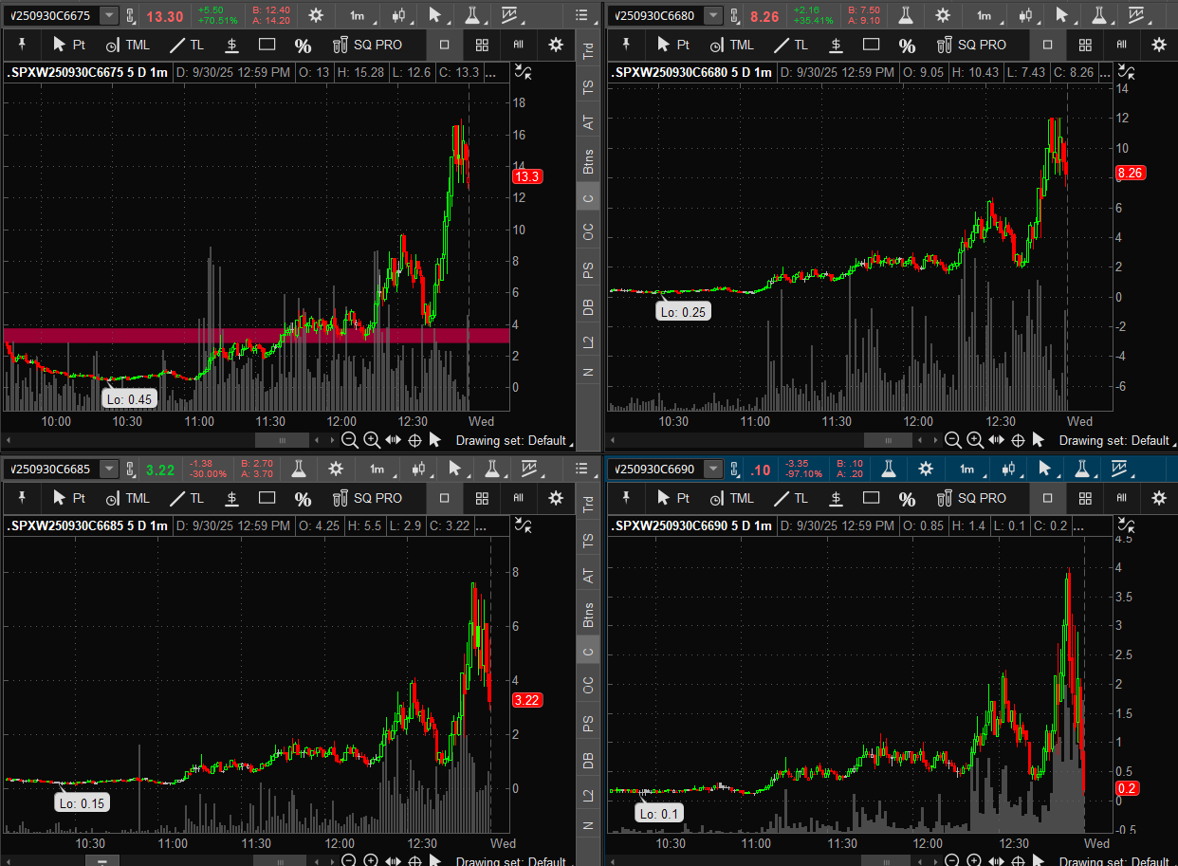Open chart settings gear beside 1m in 6680 panel

pos(942,16)
